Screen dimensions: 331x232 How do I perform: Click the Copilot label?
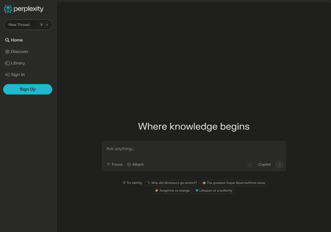[264, 164]
